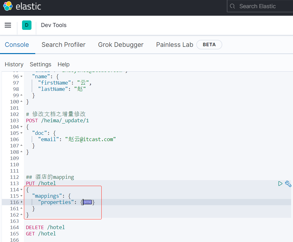Open the hamburger navigation menu
The width and height of the screenshot is (293, 242).
click(8, 25)
